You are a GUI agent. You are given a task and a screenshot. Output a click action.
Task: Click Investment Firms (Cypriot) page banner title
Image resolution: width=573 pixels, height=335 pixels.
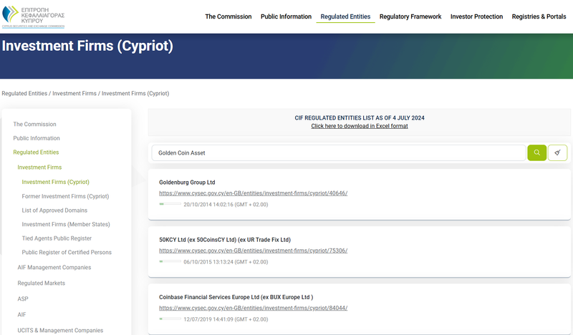(x=87, y=46)
